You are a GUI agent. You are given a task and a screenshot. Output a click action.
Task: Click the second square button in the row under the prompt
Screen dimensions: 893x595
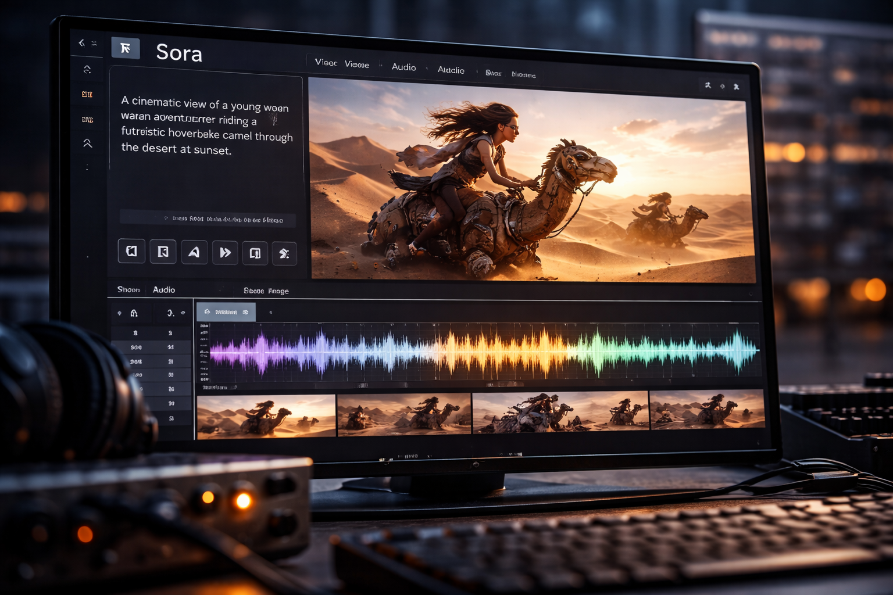(163, 252)
